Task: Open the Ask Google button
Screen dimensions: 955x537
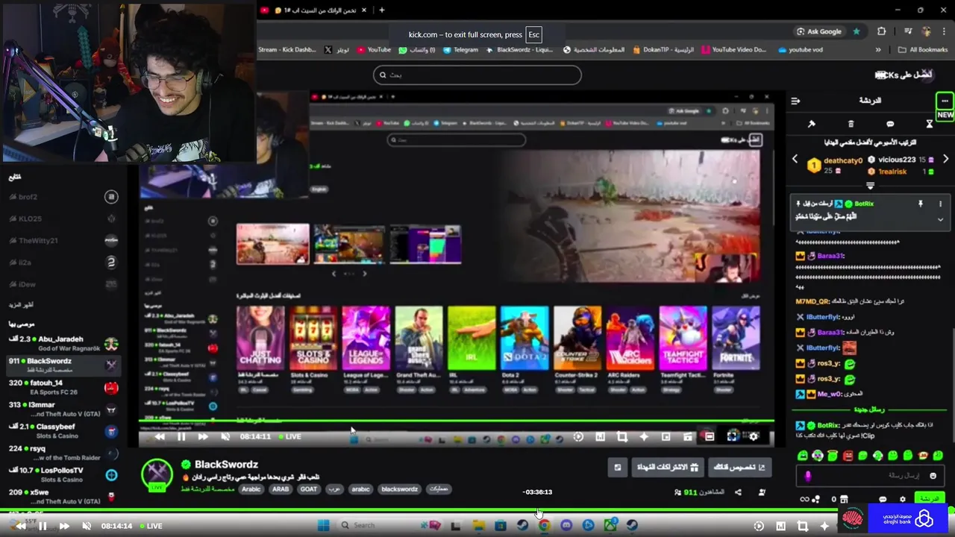Action: coord(819,31)
